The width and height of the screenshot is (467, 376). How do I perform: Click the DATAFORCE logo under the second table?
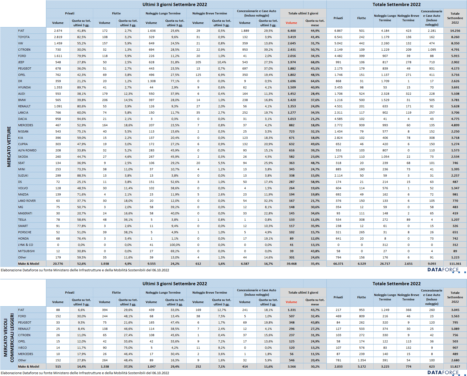pyautogui.click(x=446, y=373)
